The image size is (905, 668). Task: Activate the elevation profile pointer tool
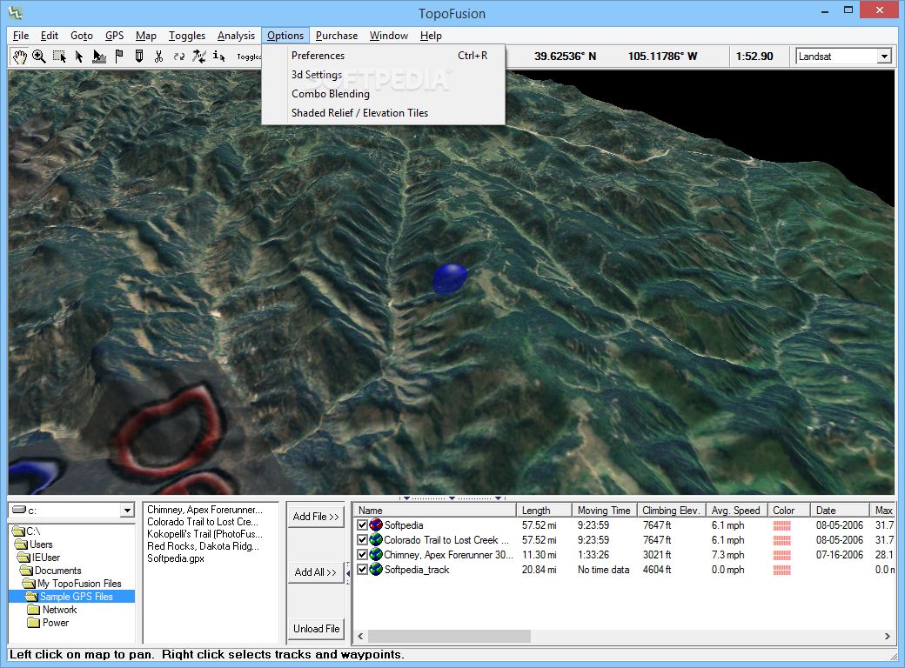pos(99,57)
